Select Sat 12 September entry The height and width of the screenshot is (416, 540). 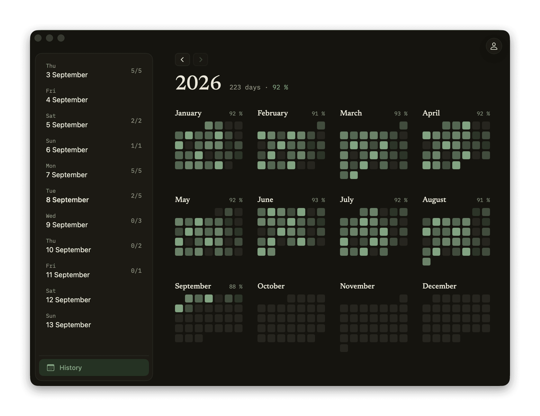point(94,296)
